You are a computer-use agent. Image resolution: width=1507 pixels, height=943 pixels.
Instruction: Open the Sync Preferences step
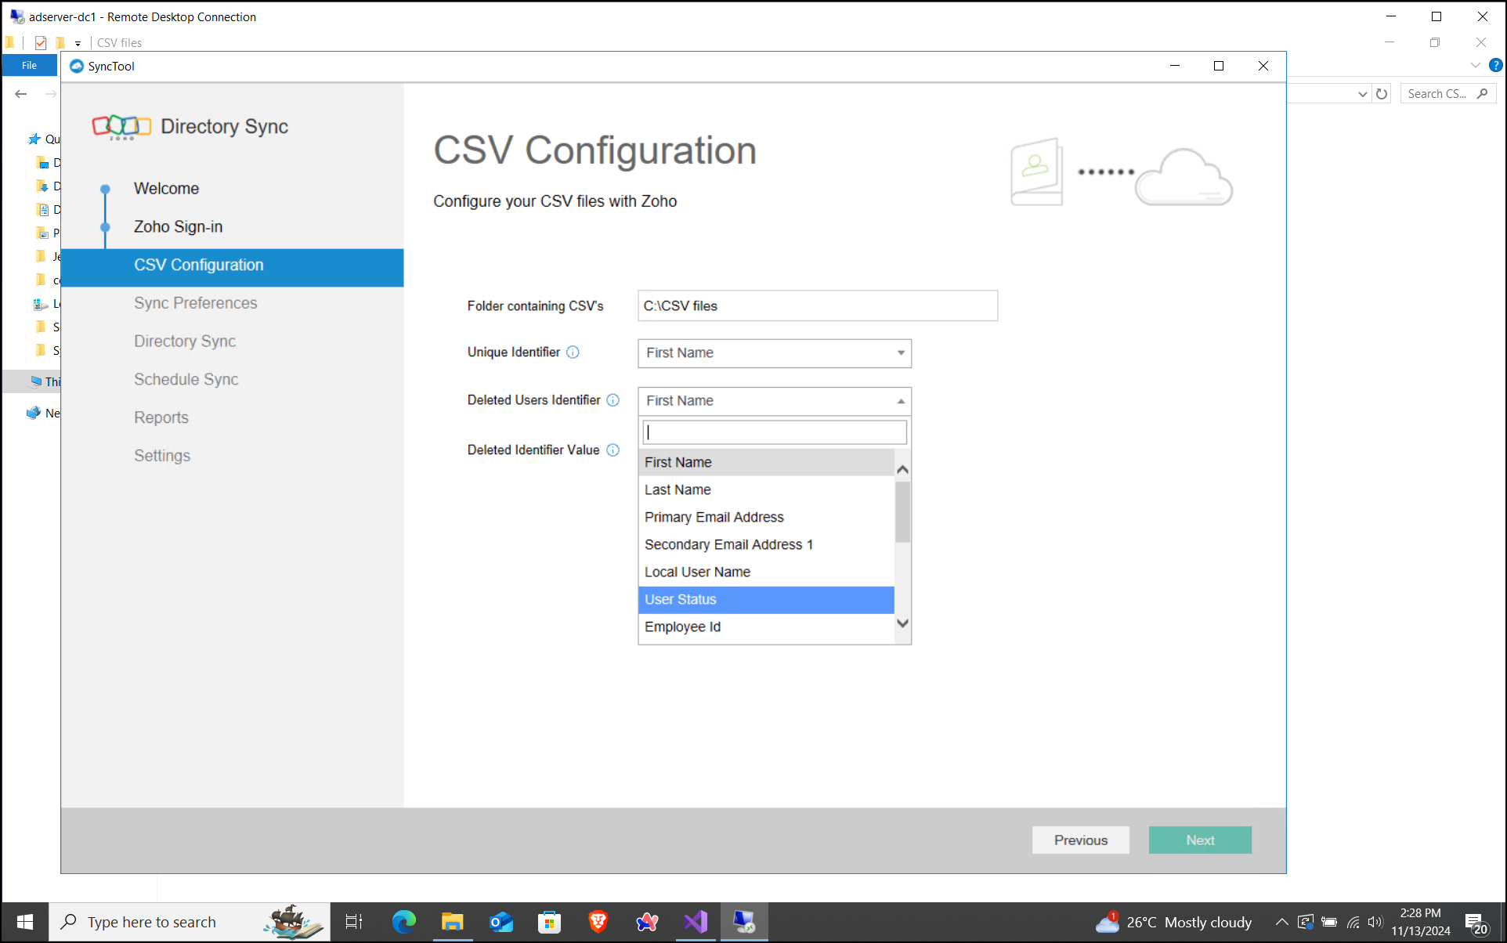[x=195, y=303]
